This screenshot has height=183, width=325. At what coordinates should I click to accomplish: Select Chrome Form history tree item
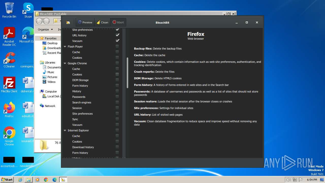pyautogui.click(x=80, y=86)
